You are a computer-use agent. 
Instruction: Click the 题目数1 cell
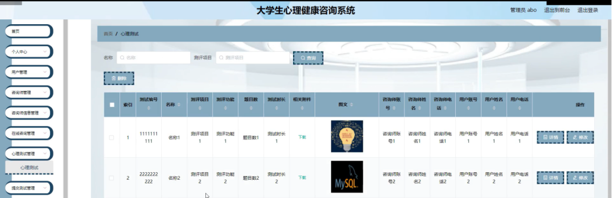[x=251, y=137]
